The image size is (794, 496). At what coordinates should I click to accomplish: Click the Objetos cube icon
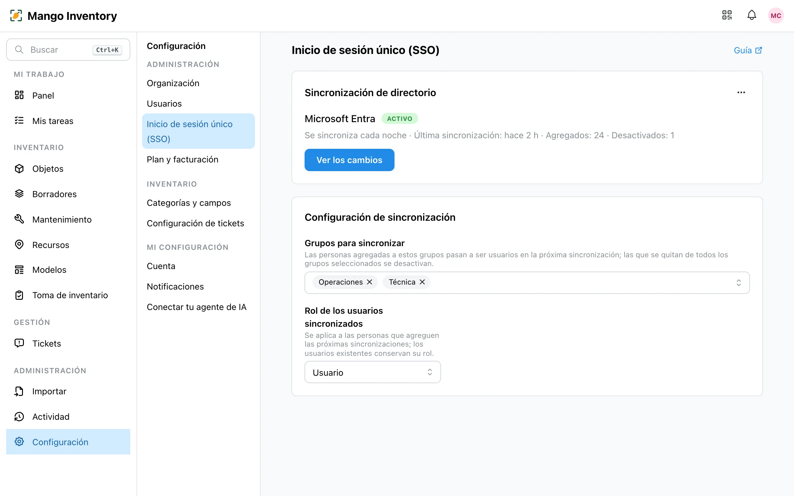(19, 168)
